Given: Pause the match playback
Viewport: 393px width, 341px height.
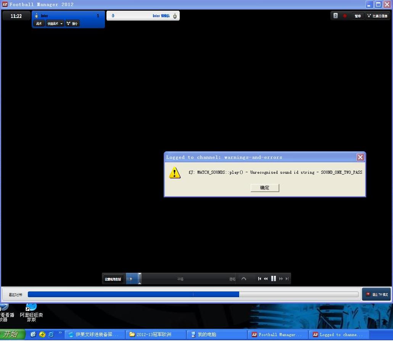Looking at the screenshot, I should coord(274,279).
